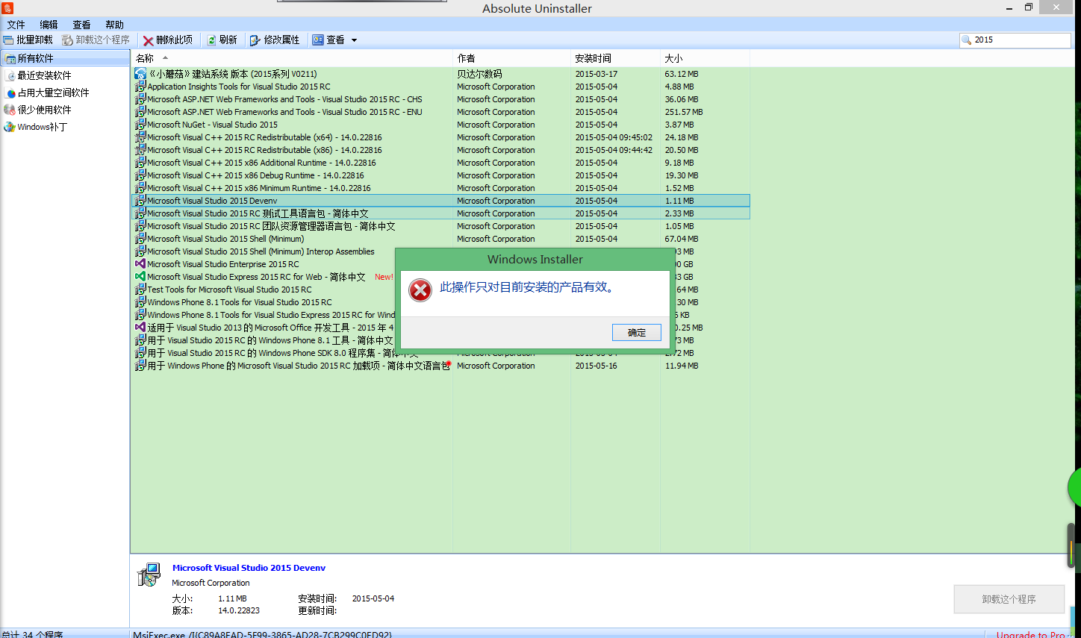This screenshot has width=1081, height=638.
Task: Select Visual Studio 2015 Shell (Minimum) row
Action: [440, 239]
